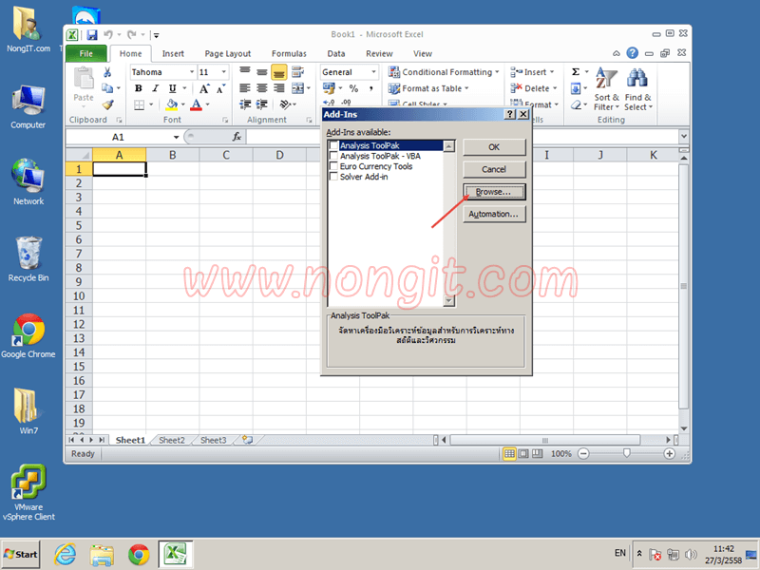The image size is (760, 570).
Task: Click the zoom slider handle
Action: [x=626, y=453]
